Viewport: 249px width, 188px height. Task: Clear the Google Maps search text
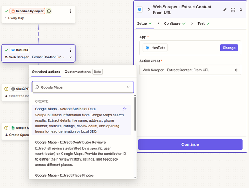point(128,87)
